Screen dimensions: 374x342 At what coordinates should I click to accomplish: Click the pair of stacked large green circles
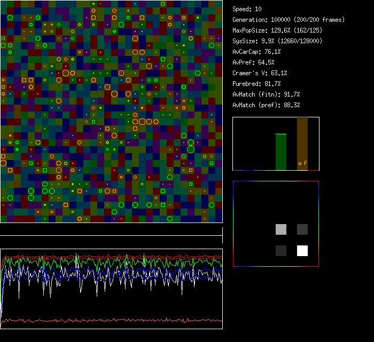click(x=191, y=146)
